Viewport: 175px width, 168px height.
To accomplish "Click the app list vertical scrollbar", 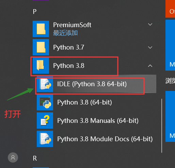I will pyautogui.click(x=162, y=126).
